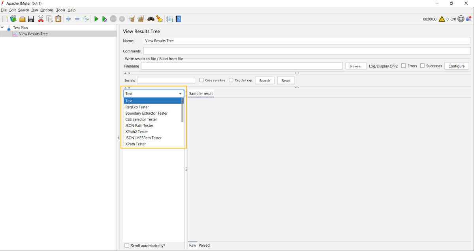Viewport: 474px width, 251px height.
Task: Choose XPath2 Tester option
Action: [152, 132]
